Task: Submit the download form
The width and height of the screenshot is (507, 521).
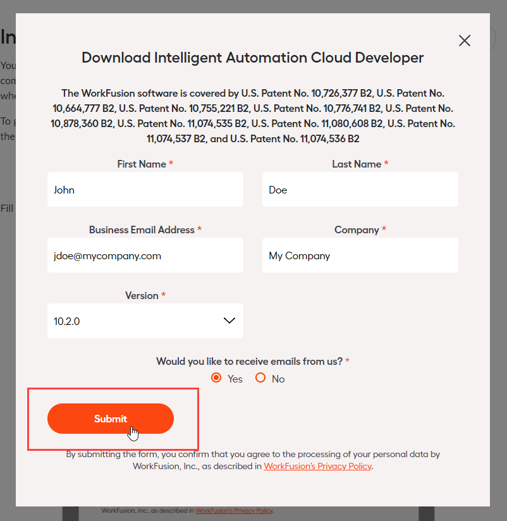Action: pos(110,419)
